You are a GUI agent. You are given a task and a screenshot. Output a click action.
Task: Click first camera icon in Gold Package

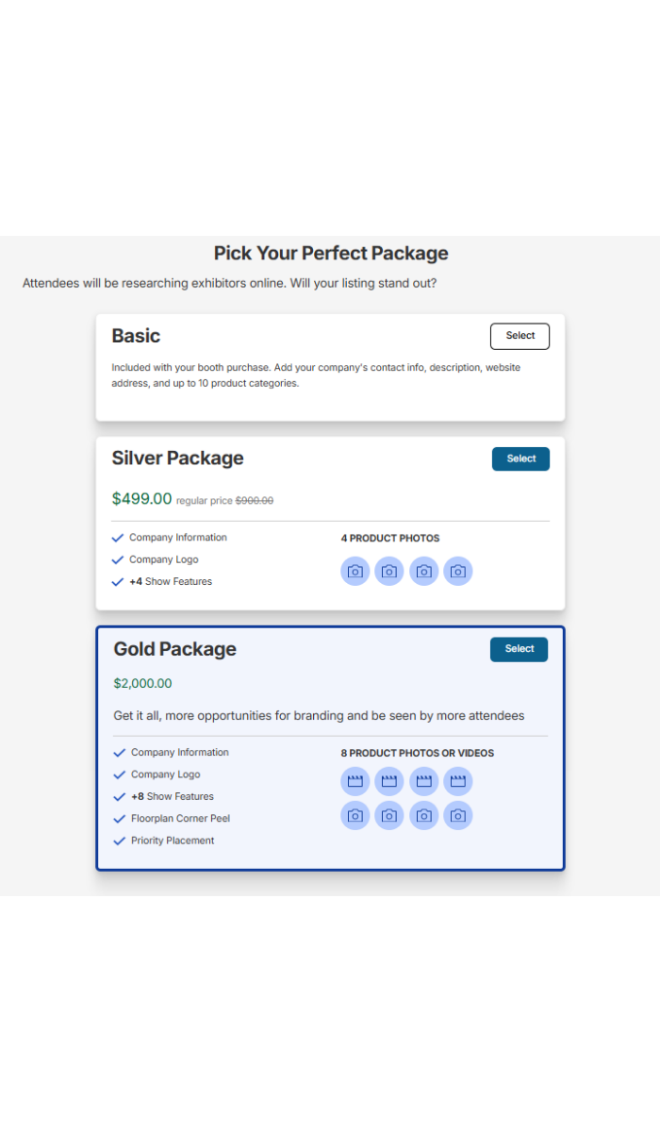355,815
